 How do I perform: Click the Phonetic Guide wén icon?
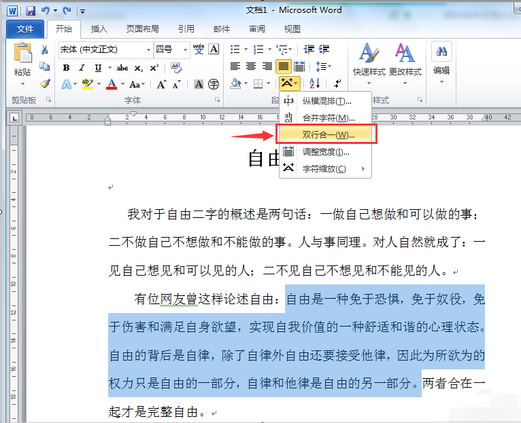point(199,49)
